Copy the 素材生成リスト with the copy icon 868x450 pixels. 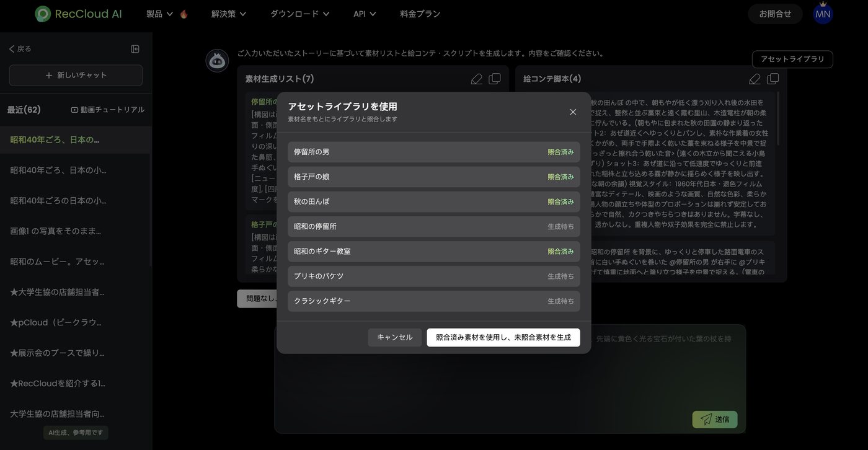click(495, 79)
